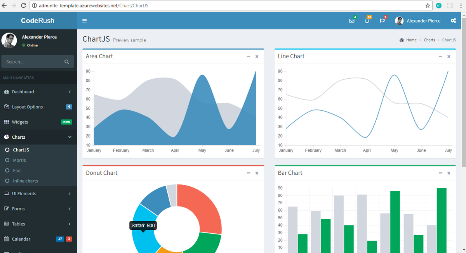This screenshot has height=253, width=466.
Task: Open the notifications bell icon
Action: (x=367, y=21)
